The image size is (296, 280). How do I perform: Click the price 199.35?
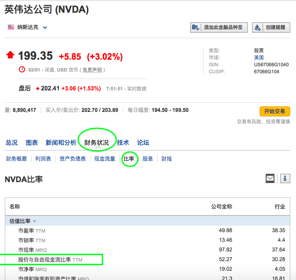pyautogui.click(x=36, y=56)
